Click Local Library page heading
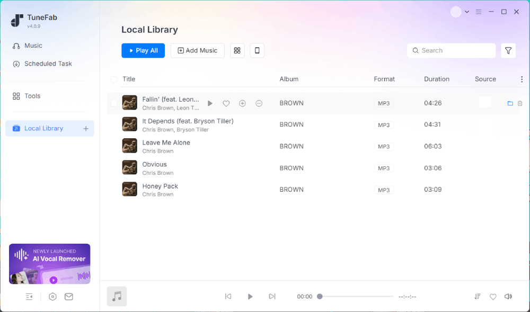This screenshot has width=530, height=312. pyautogui.click(x=149, y=30)
